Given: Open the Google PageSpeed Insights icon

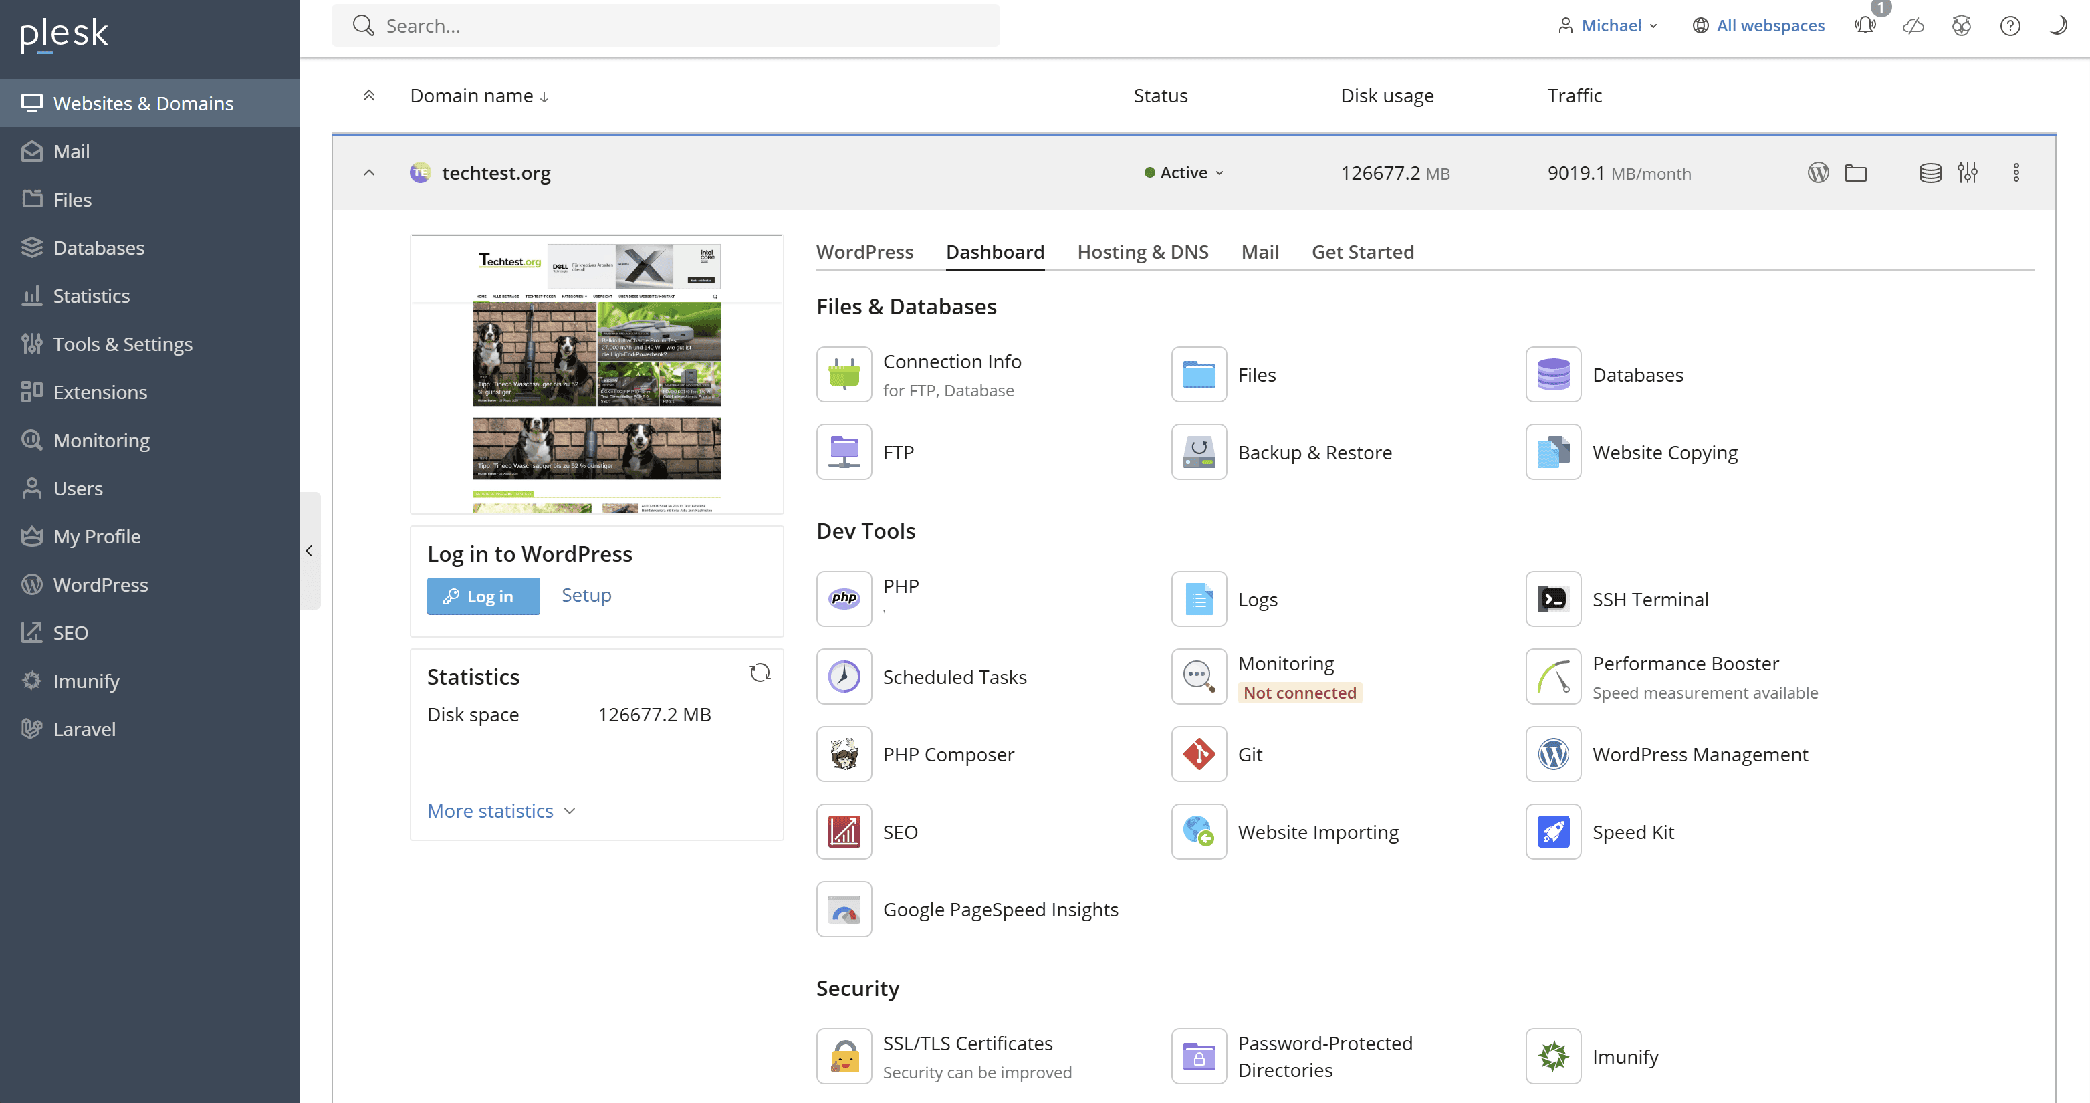Looking at the screenshot, I should (x=844, y=909).
